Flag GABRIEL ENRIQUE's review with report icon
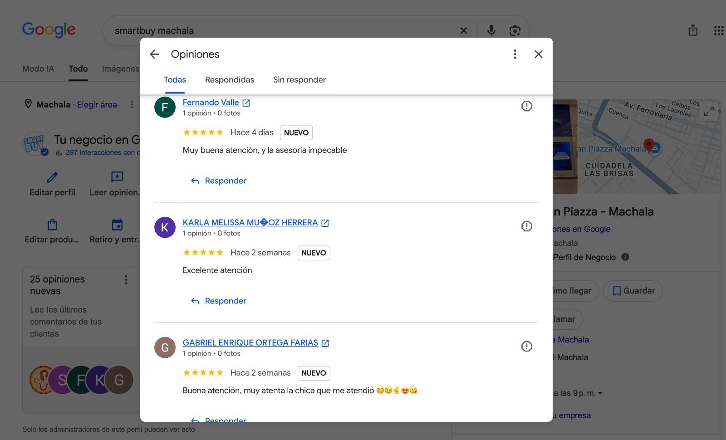This screenshot has width=726, height=440. pos(526,347)
